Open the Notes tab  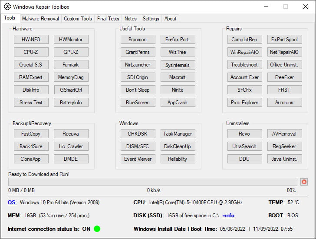tap(131, 19)
